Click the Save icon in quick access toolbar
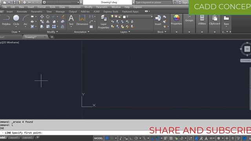Image resolution: width=251 pixels, height=141 pixels. [15, 2]
